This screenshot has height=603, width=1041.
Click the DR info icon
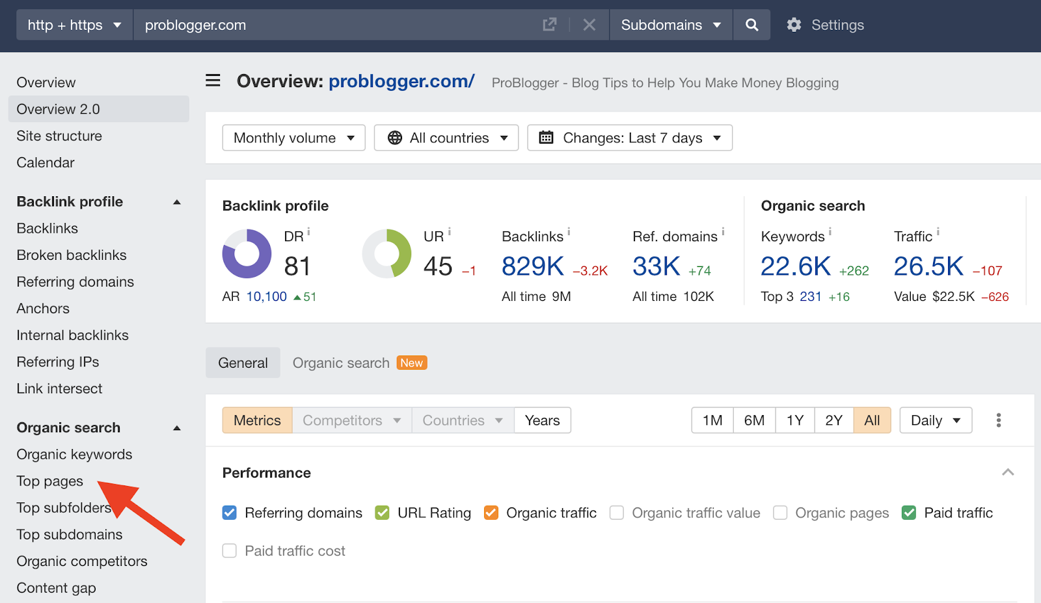[x=308, y=231]
